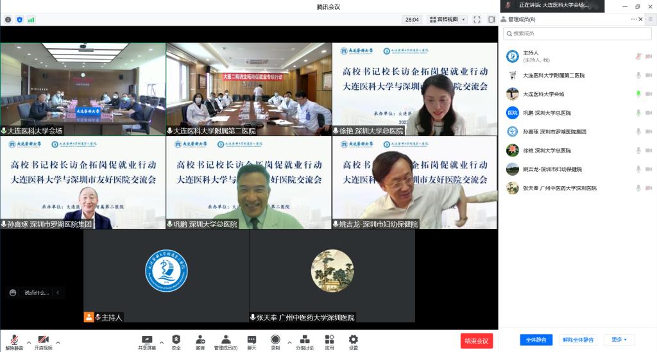Screen dimensions: 657x352
Task: Click 管理成员(8) panel title
Action: pos(521,19)
